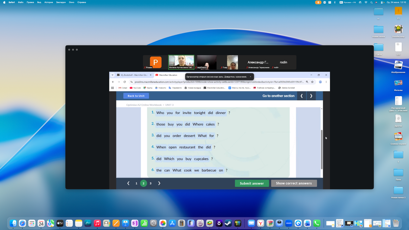Click the browser forward arrow
This screenshot has width=409, height=230.
(119, 82)
